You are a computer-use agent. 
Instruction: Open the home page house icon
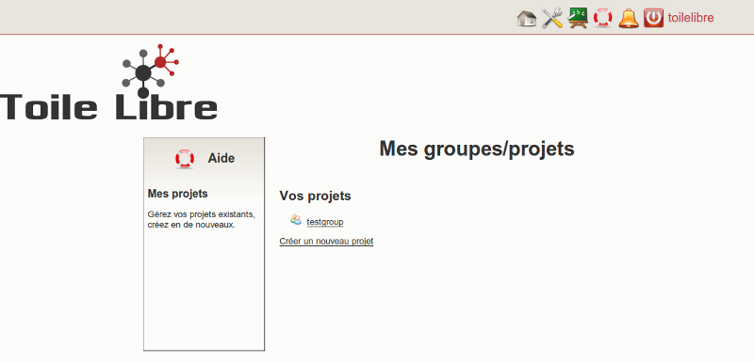527,18
